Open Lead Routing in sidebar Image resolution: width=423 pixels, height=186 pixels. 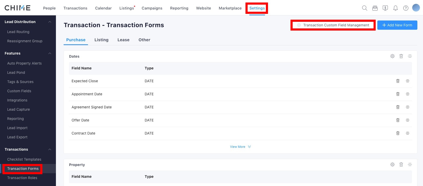click(18, 32)
